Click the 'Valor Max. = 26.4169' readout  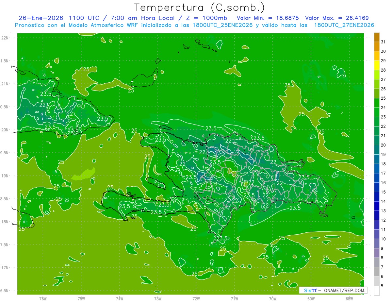(337, 18)
